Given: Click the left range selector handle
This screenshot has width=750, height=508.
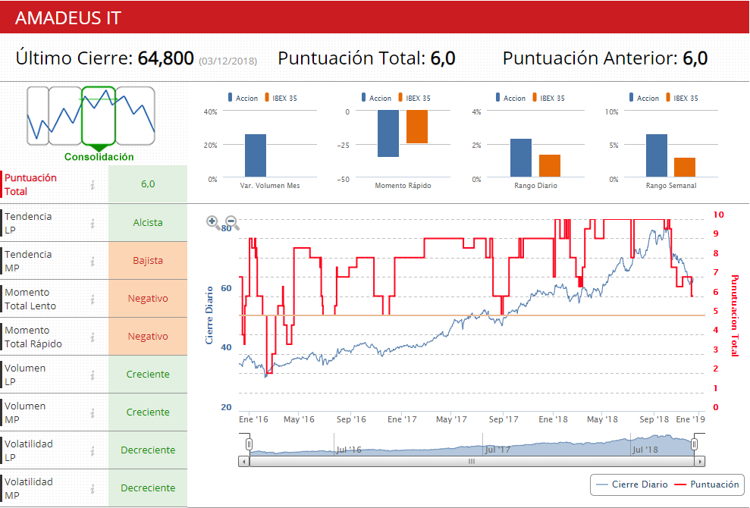Looking at the screenshot, I should pyautogui.click(x=249, y=444).
